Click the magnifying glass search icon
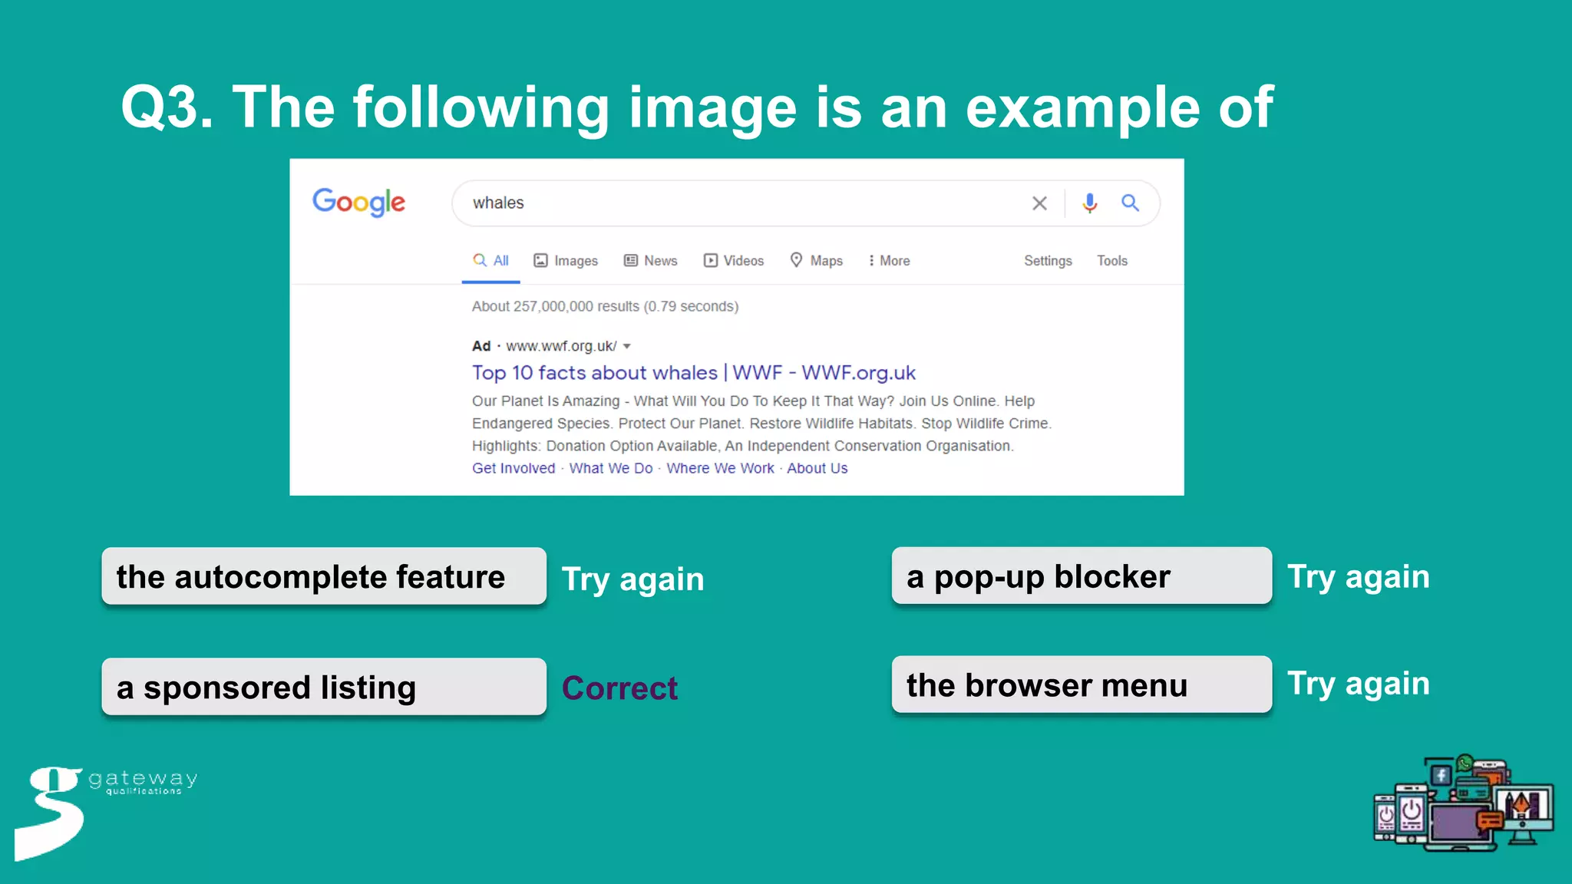This screenshot has height=884, width=1572. tap(1130, 203)
